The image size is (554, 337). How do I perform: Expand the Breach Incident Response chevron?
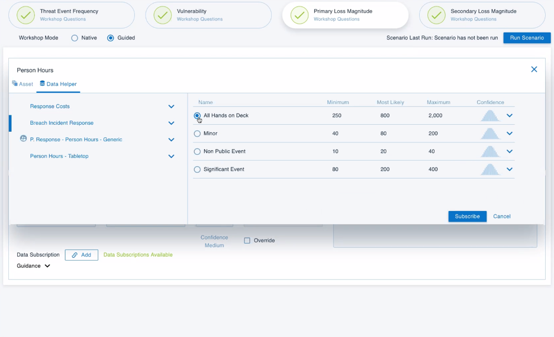(x=172, y=123)
